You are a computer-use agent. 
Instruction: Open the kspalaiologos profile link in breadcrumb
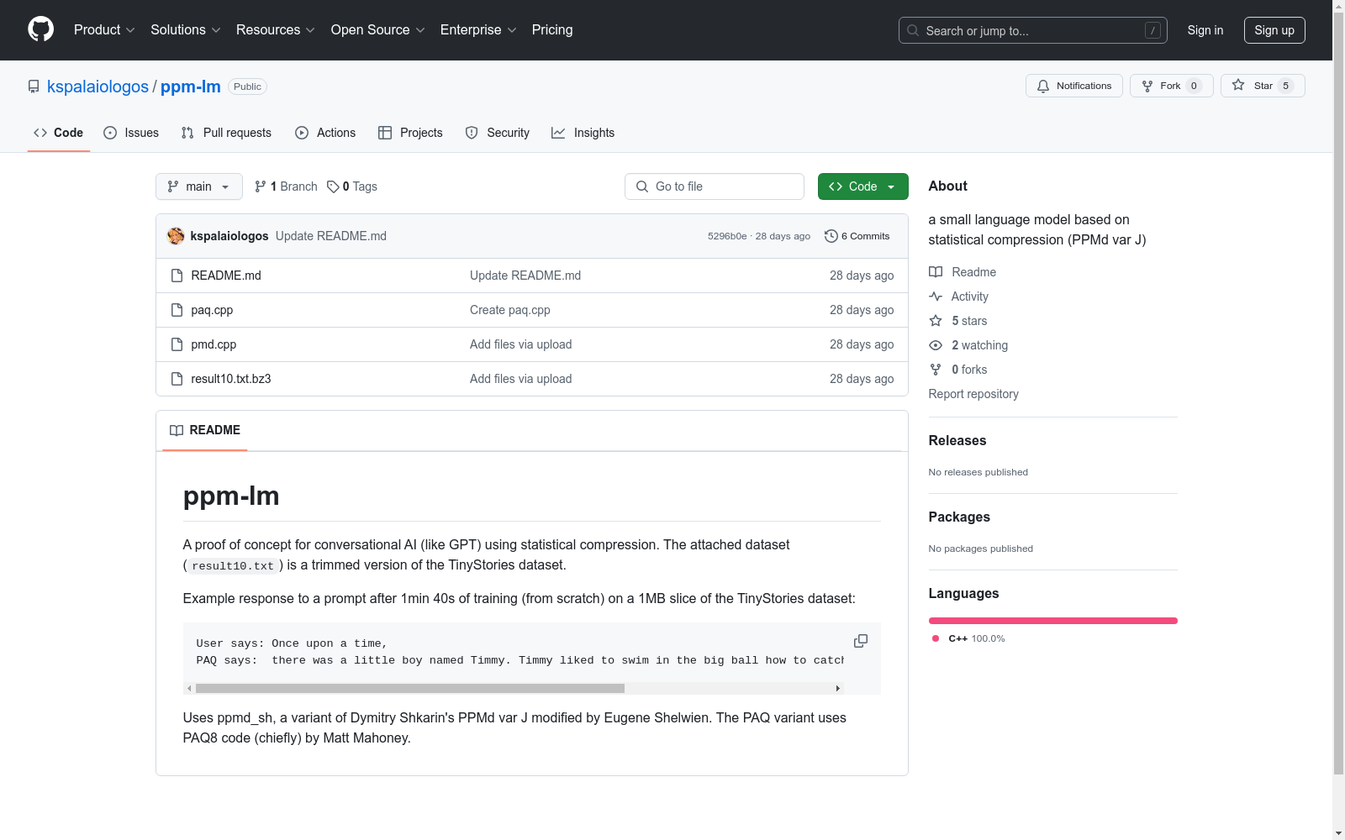[x=98, y=87]
